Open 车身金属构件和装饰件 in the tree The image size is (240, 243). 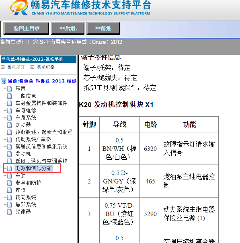point(41,103)
